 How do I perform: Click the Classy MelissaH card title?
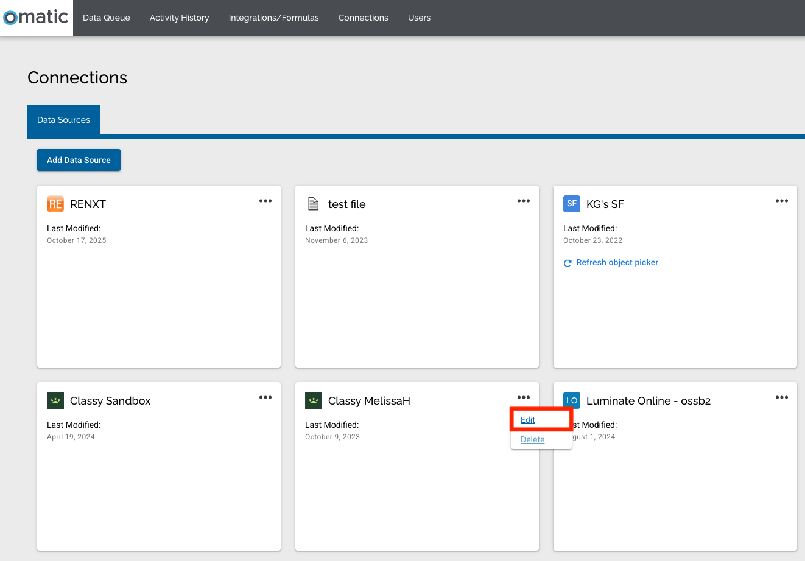(x=369, y=401)
